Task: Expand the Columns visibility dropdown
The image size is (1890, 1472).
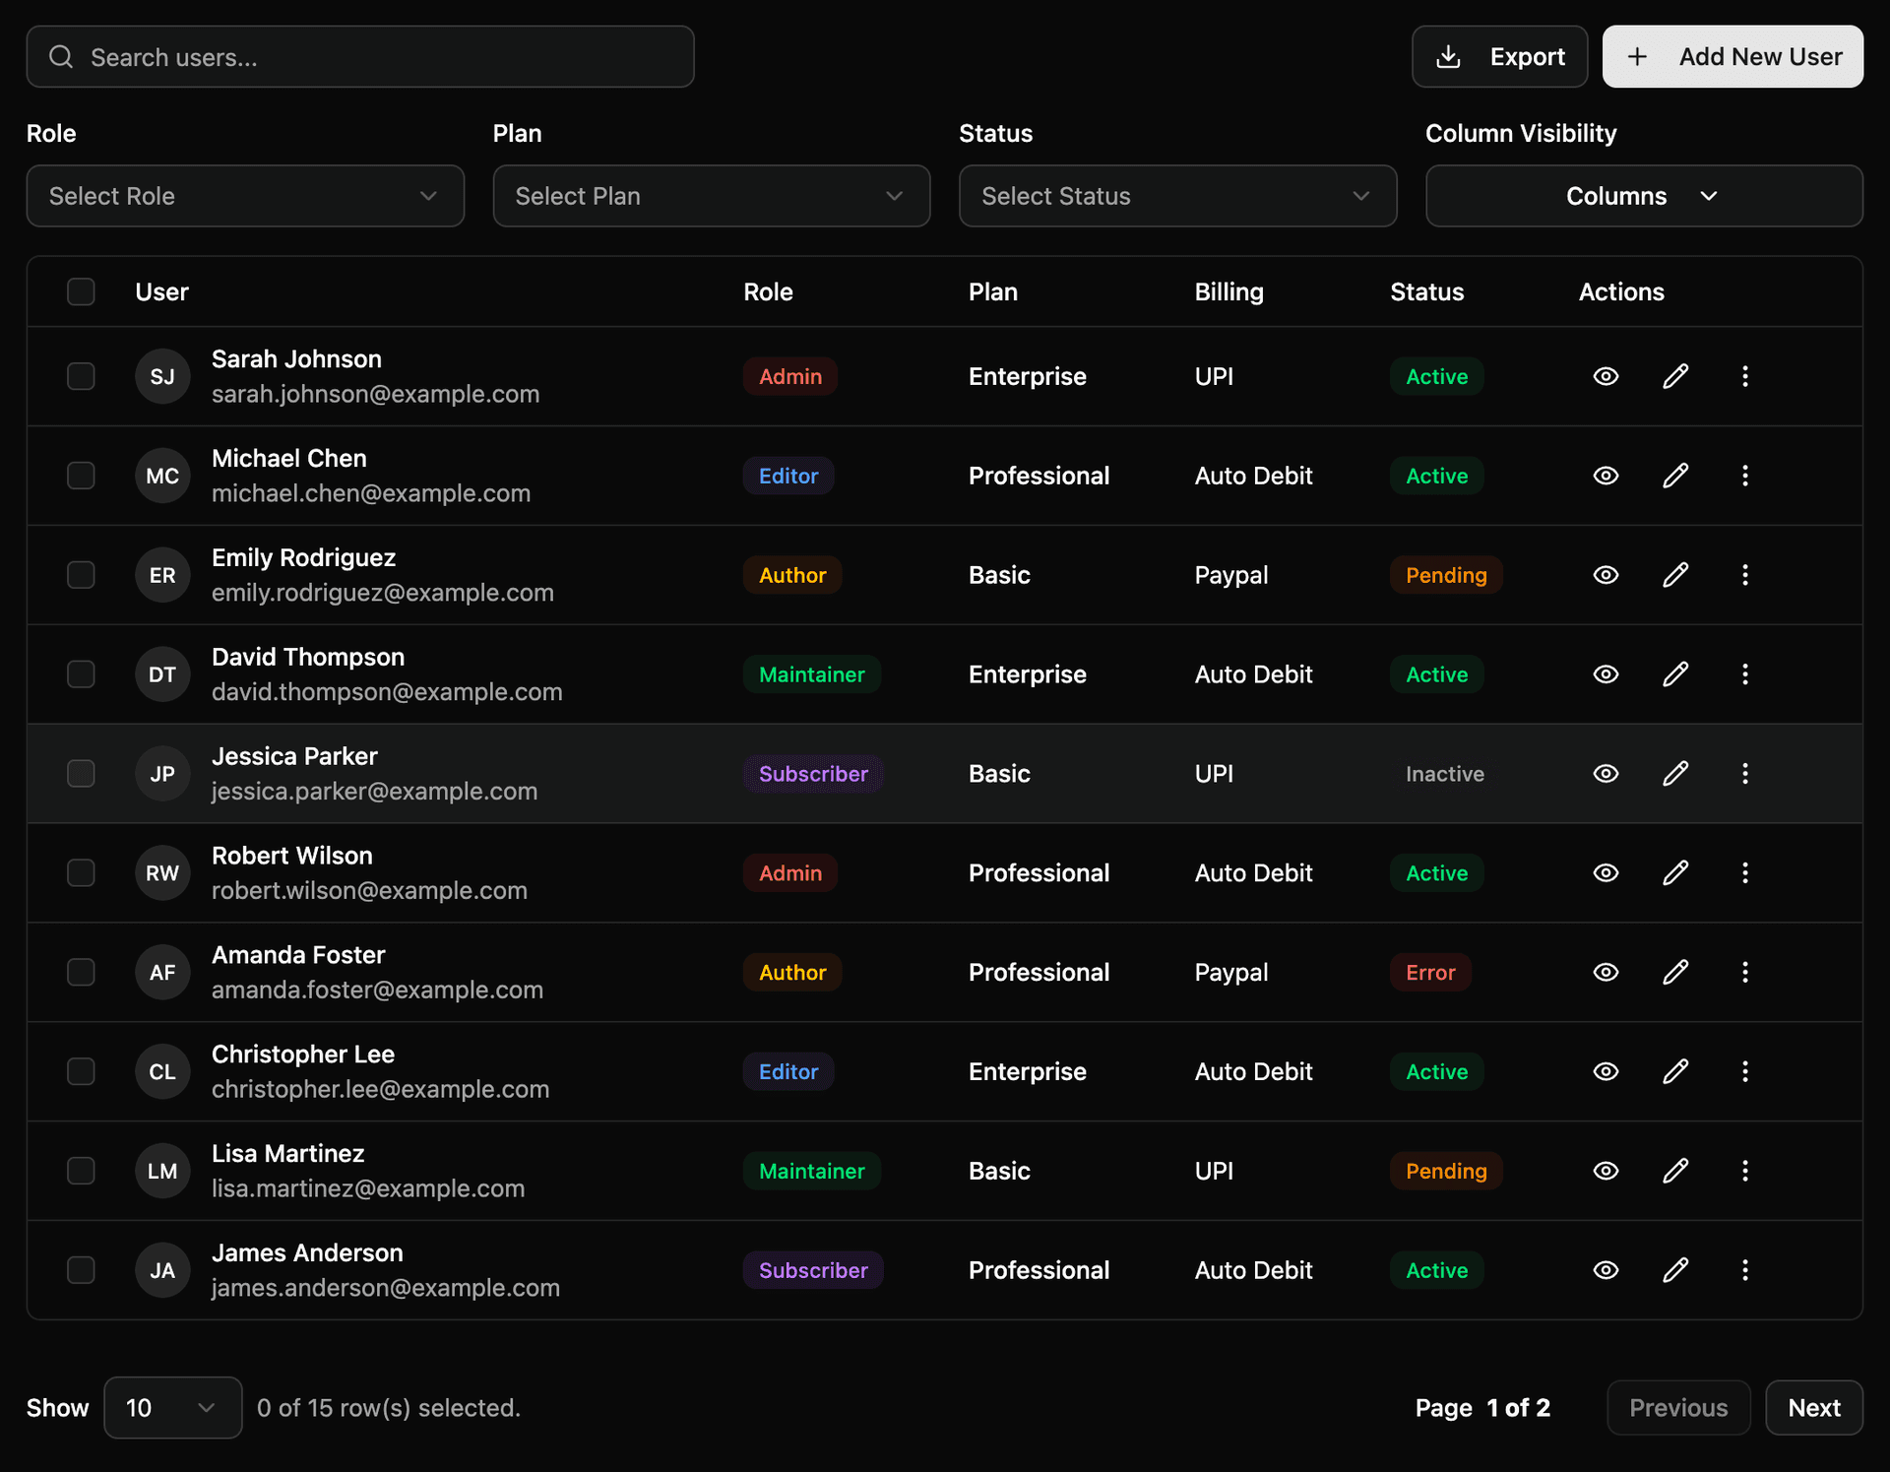Action: click(x=1642, y=196)
